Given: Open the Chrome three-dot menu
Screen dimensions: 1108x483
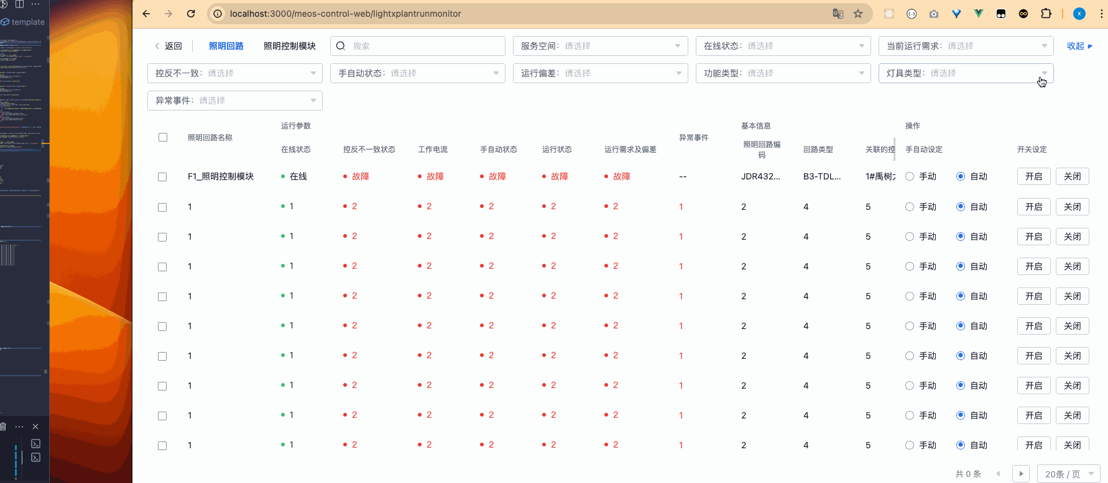Looking at the screenshot, I should pyautogui.click(x=1101, y=14).
